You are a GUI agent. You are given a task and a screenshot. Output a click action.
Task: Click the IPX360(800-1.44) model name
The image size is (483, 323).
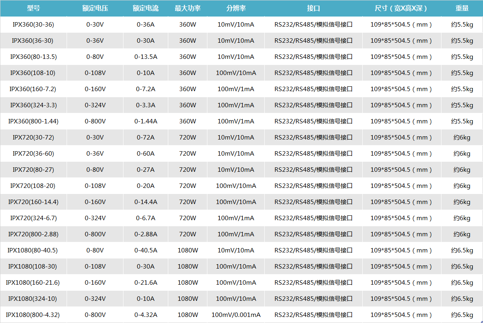coord(33,121)
